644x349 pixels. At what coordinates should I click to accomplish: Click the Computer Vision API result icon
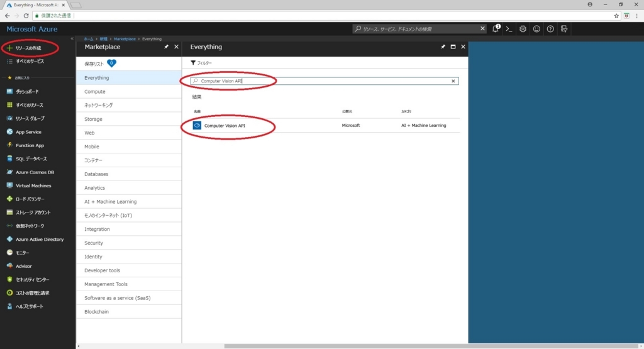click(x=197, y=125)
